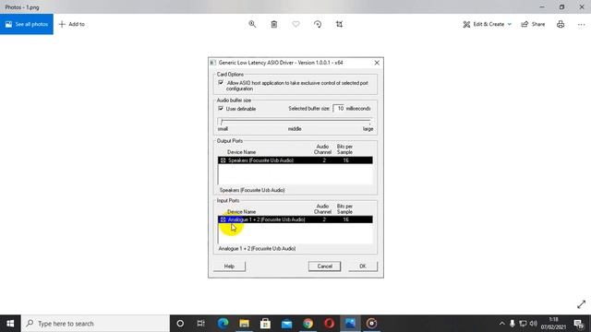The width and height of the screenshot is (591, 332).
Task: Open network tray icon
Action: click(523, 324)
